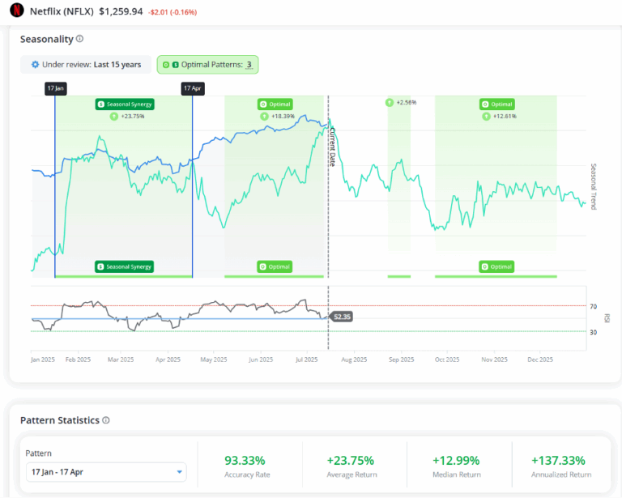Click the +137.33% Annualized Return value
The image size is (622, 498).
pyautogui.click(x=558, y=460)
